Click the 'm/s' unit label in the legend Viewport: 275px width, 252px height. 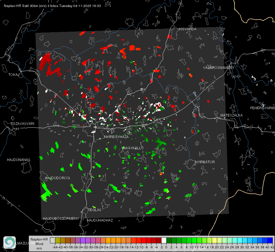coord(39,248)
